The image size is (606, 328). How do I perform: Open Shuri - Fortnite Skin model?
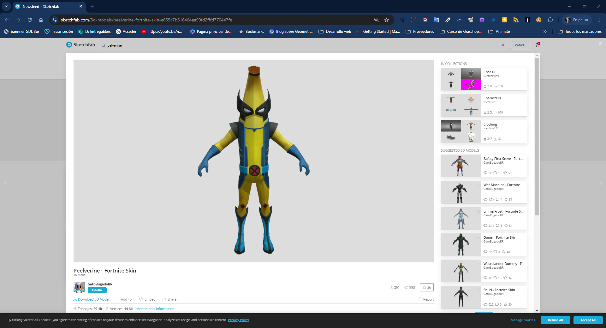(x=484, y=297)
